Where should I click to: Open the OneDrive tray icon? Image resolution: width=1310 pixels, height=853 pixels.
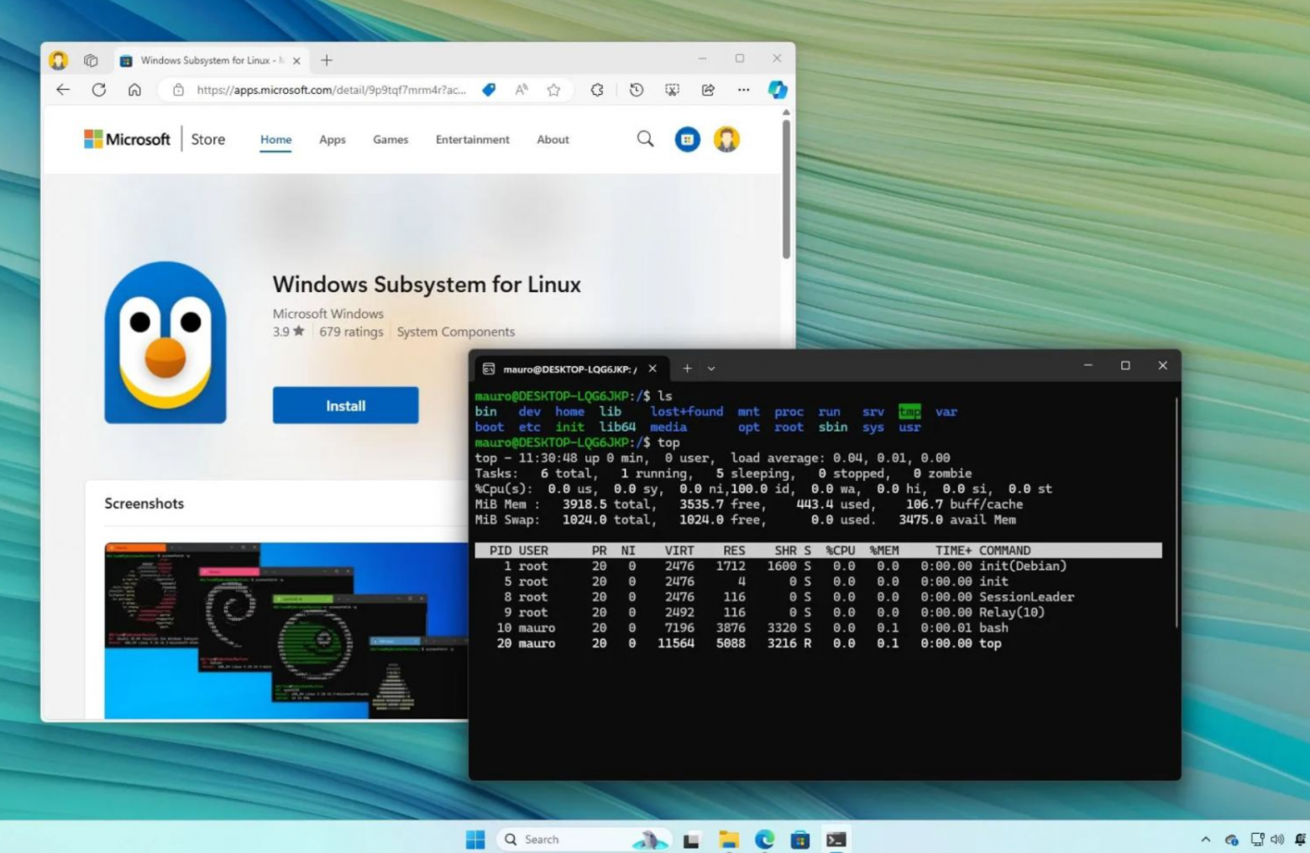1232,840
